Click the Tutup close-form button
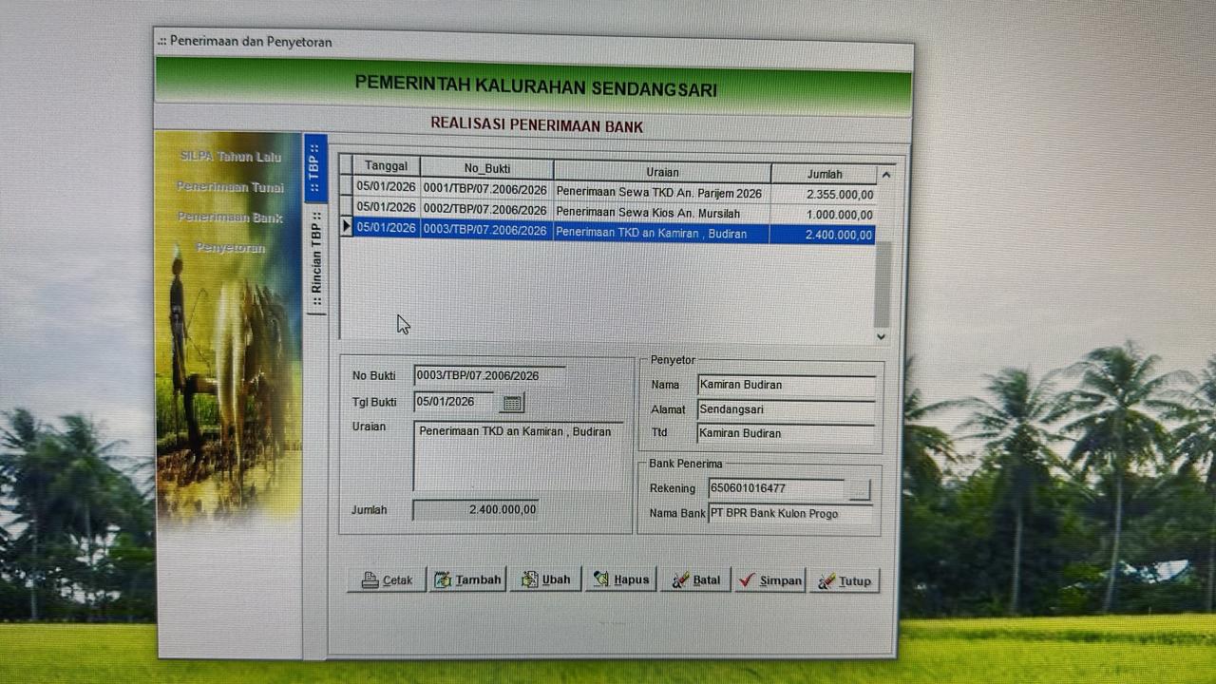1216x684 pixels. pos(844,581)
